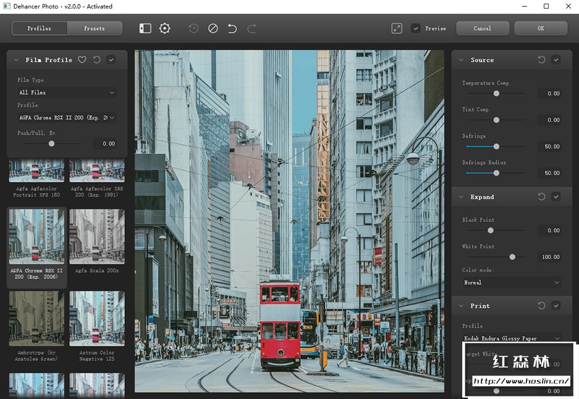Viewport: 579px width, 399px height.
Task: Open the settings gear in toolbar
Action: point(164,28)
